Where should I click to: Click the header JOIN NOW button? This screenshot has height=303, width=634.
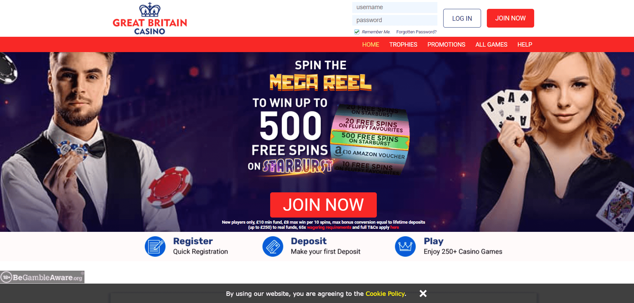point(510,18)
